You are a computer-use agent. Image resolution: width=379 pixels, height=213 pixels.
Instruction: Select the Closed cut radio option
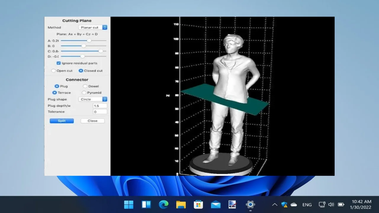[81, 71]
